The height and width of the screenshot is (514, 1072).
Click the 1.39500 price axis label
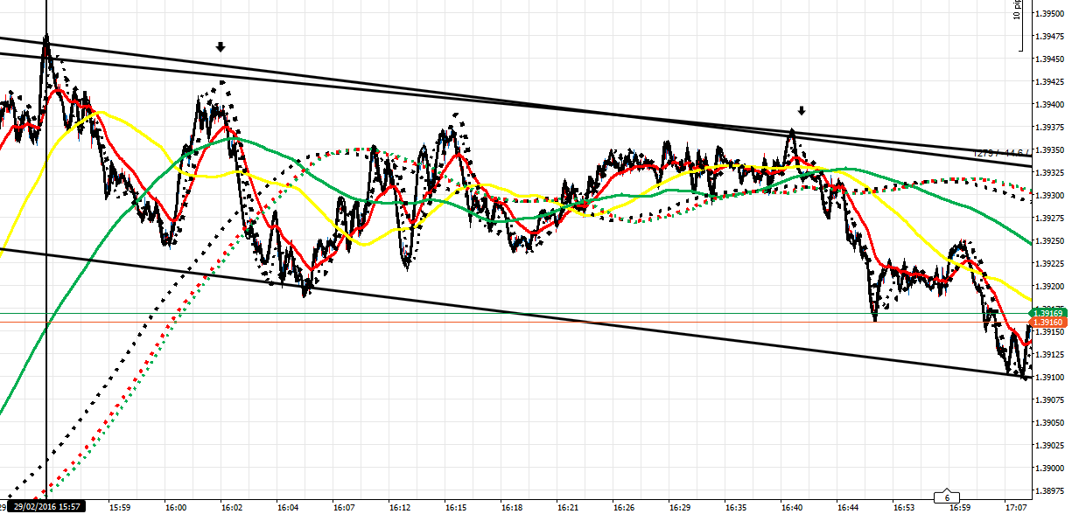click(x=1050, y=14)
